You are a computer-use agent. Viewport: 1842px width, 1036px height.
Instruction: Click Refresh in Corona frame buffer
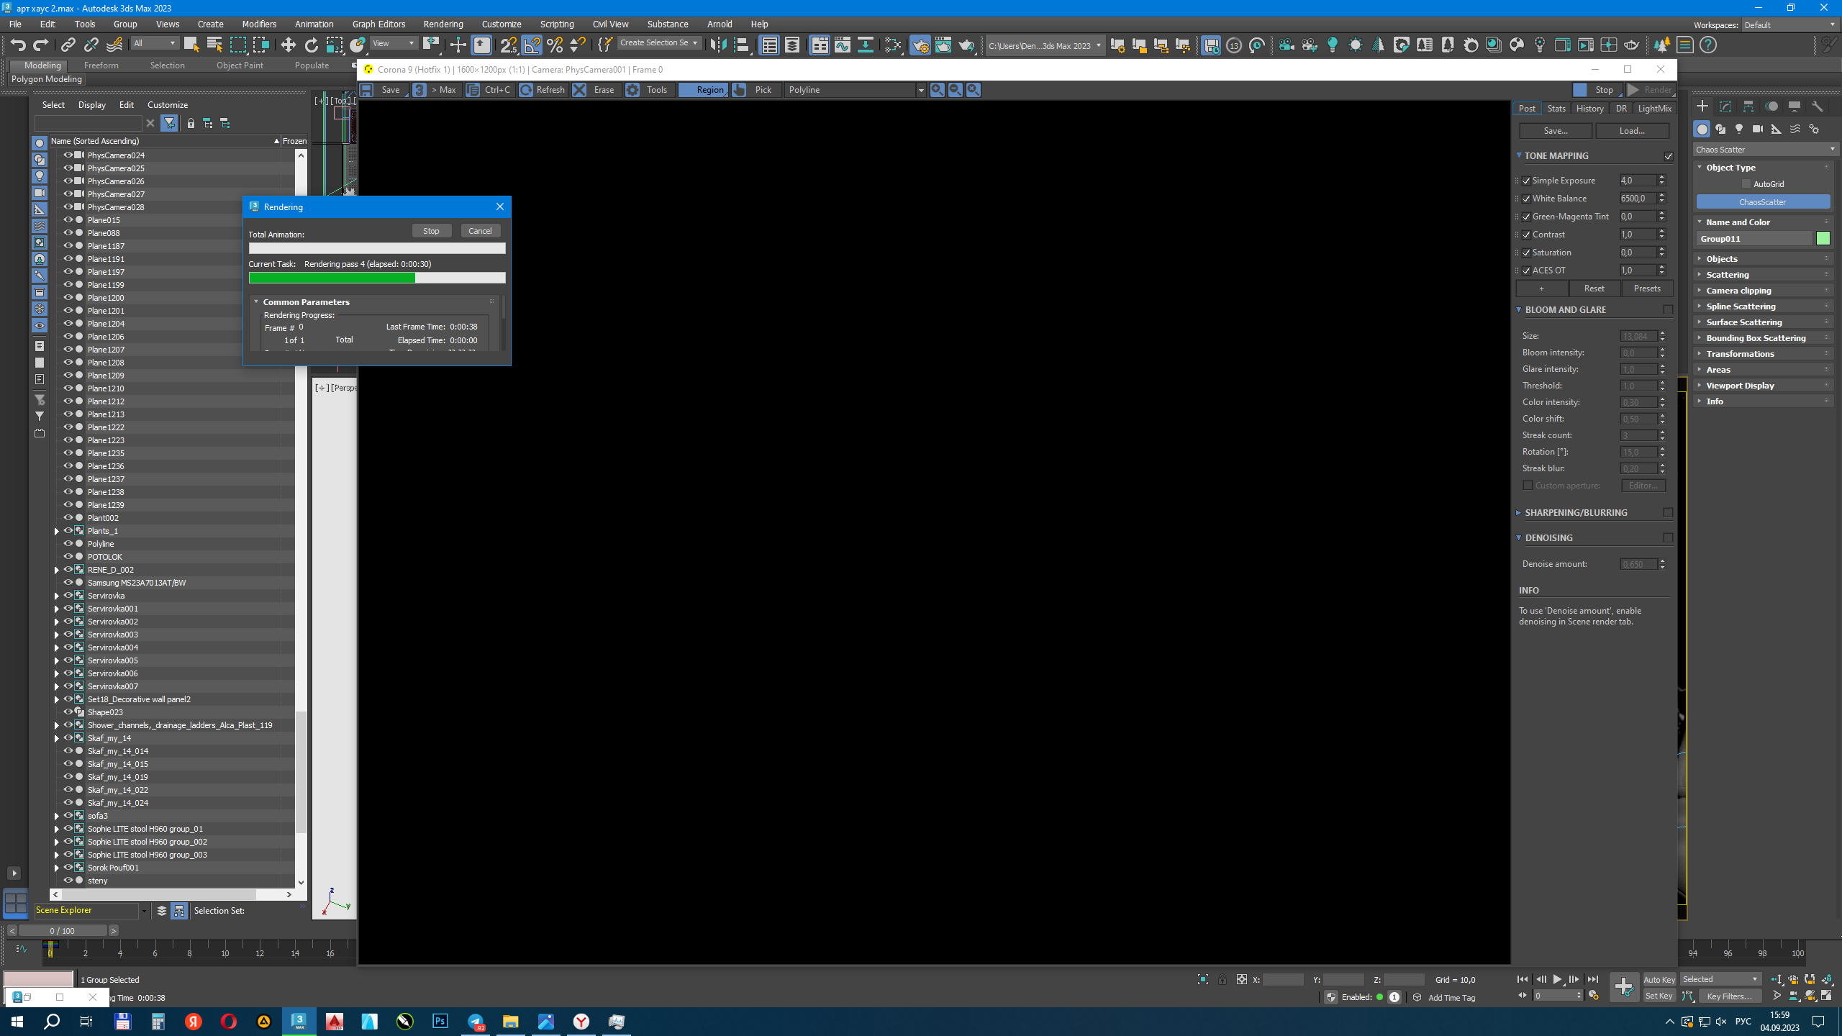[543, 90]
